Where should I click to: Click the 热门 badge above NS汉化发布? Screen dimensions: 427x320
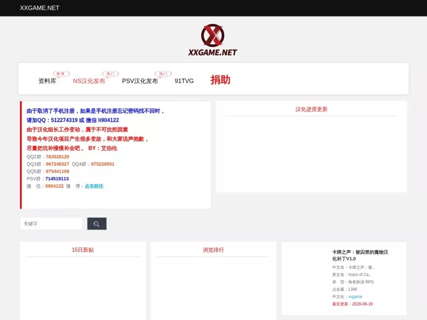pyautogui.click(x=110, y=74)
